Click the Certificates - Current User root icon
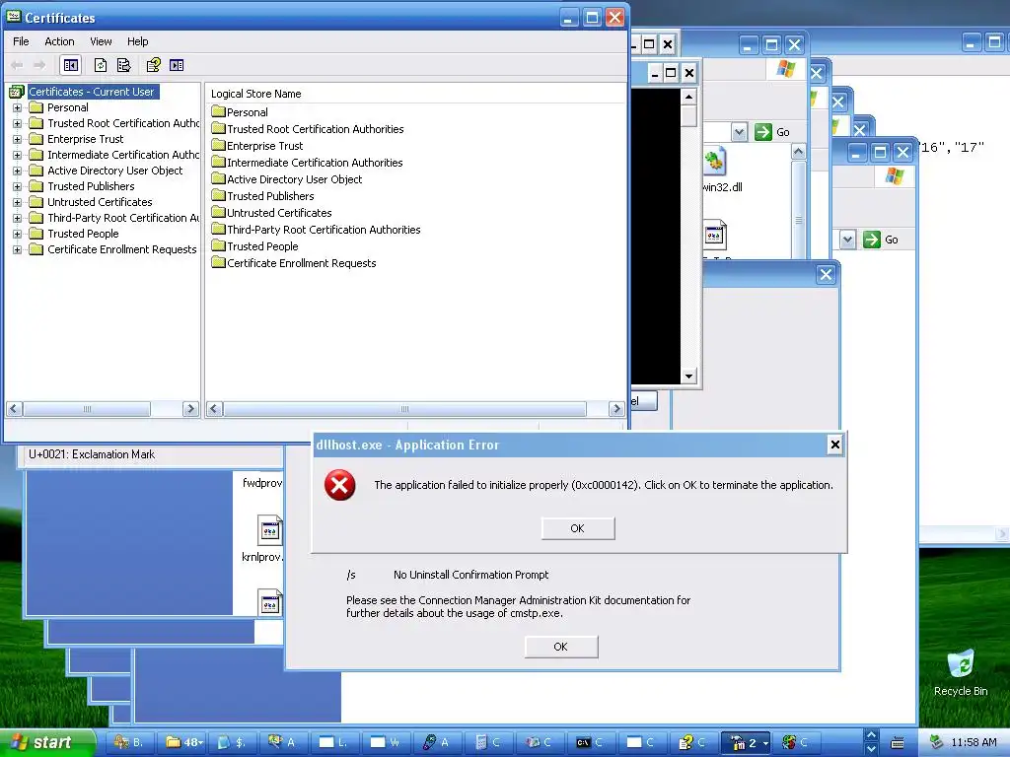 [17, 92]
